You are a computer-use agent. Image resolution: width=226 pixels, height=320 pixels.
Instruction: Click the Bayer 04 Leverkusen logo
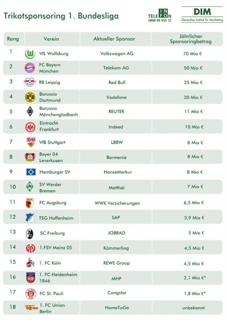pos(30,157)
